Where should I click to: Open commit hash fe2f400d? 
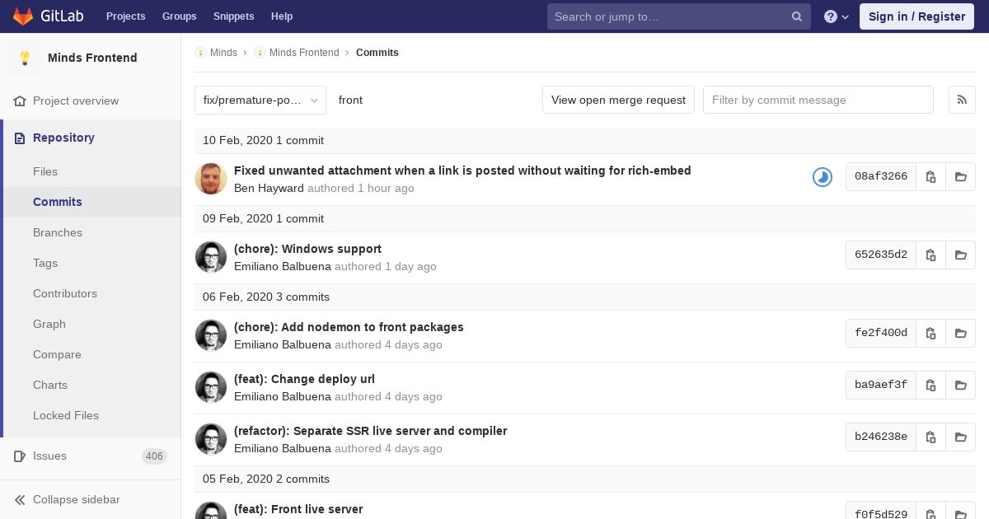881,333
